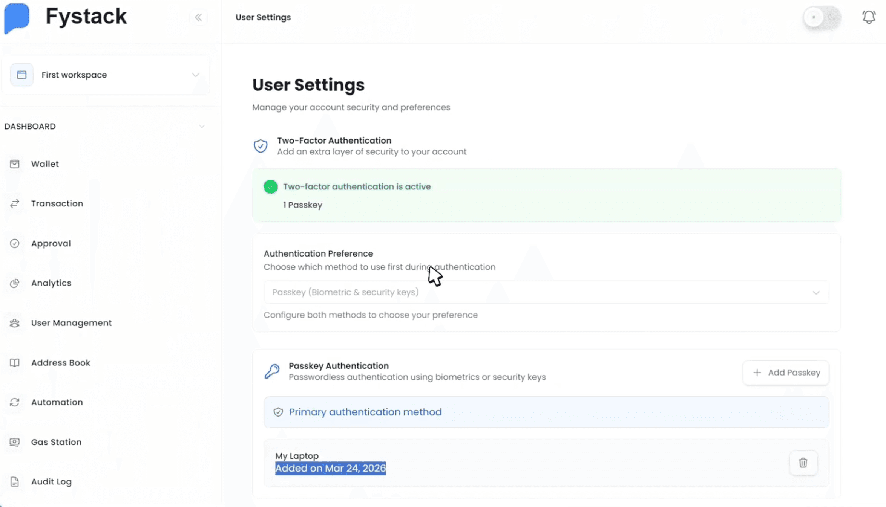886x507 pixels.
Task: Collapse the sidebar with the double-chevron
Action: [199, 17]
